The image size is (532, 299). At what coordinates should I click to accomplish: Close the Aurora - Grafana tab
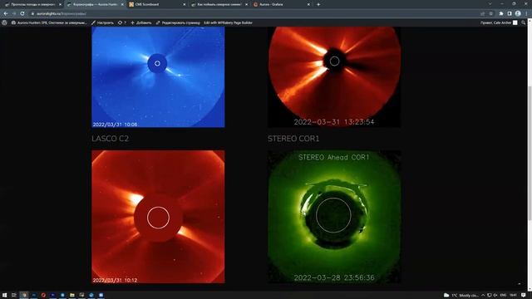click(x=308, y=4)
